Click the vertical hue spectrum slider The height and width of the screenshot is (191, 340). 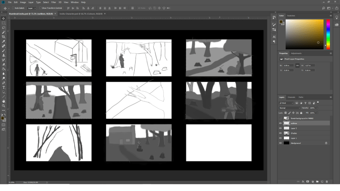pyautogui.click(x=328, y=34)
